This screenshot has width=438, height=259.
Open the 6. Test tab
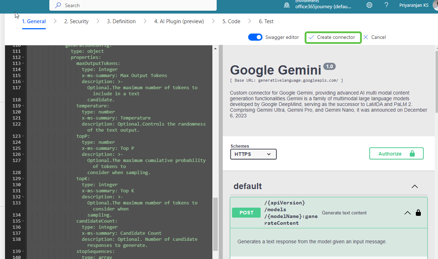[x=266, y=21]
